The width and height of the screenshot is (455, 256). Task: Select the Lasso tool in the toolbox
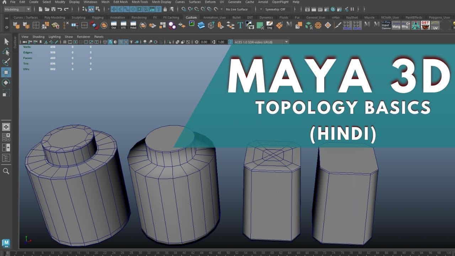click(x=6, y=52)
